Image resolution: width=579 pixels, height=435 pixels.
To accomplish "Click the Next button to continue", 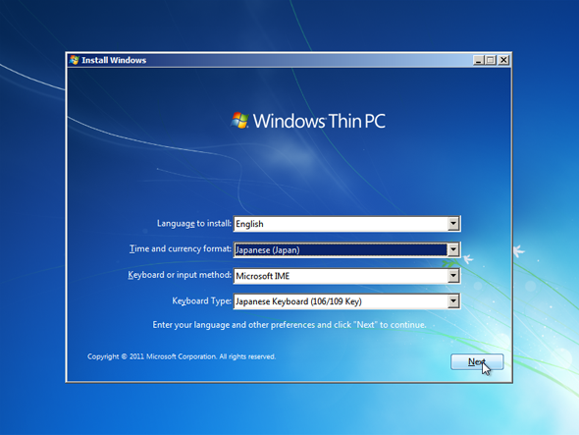I will tap(477, 361).
